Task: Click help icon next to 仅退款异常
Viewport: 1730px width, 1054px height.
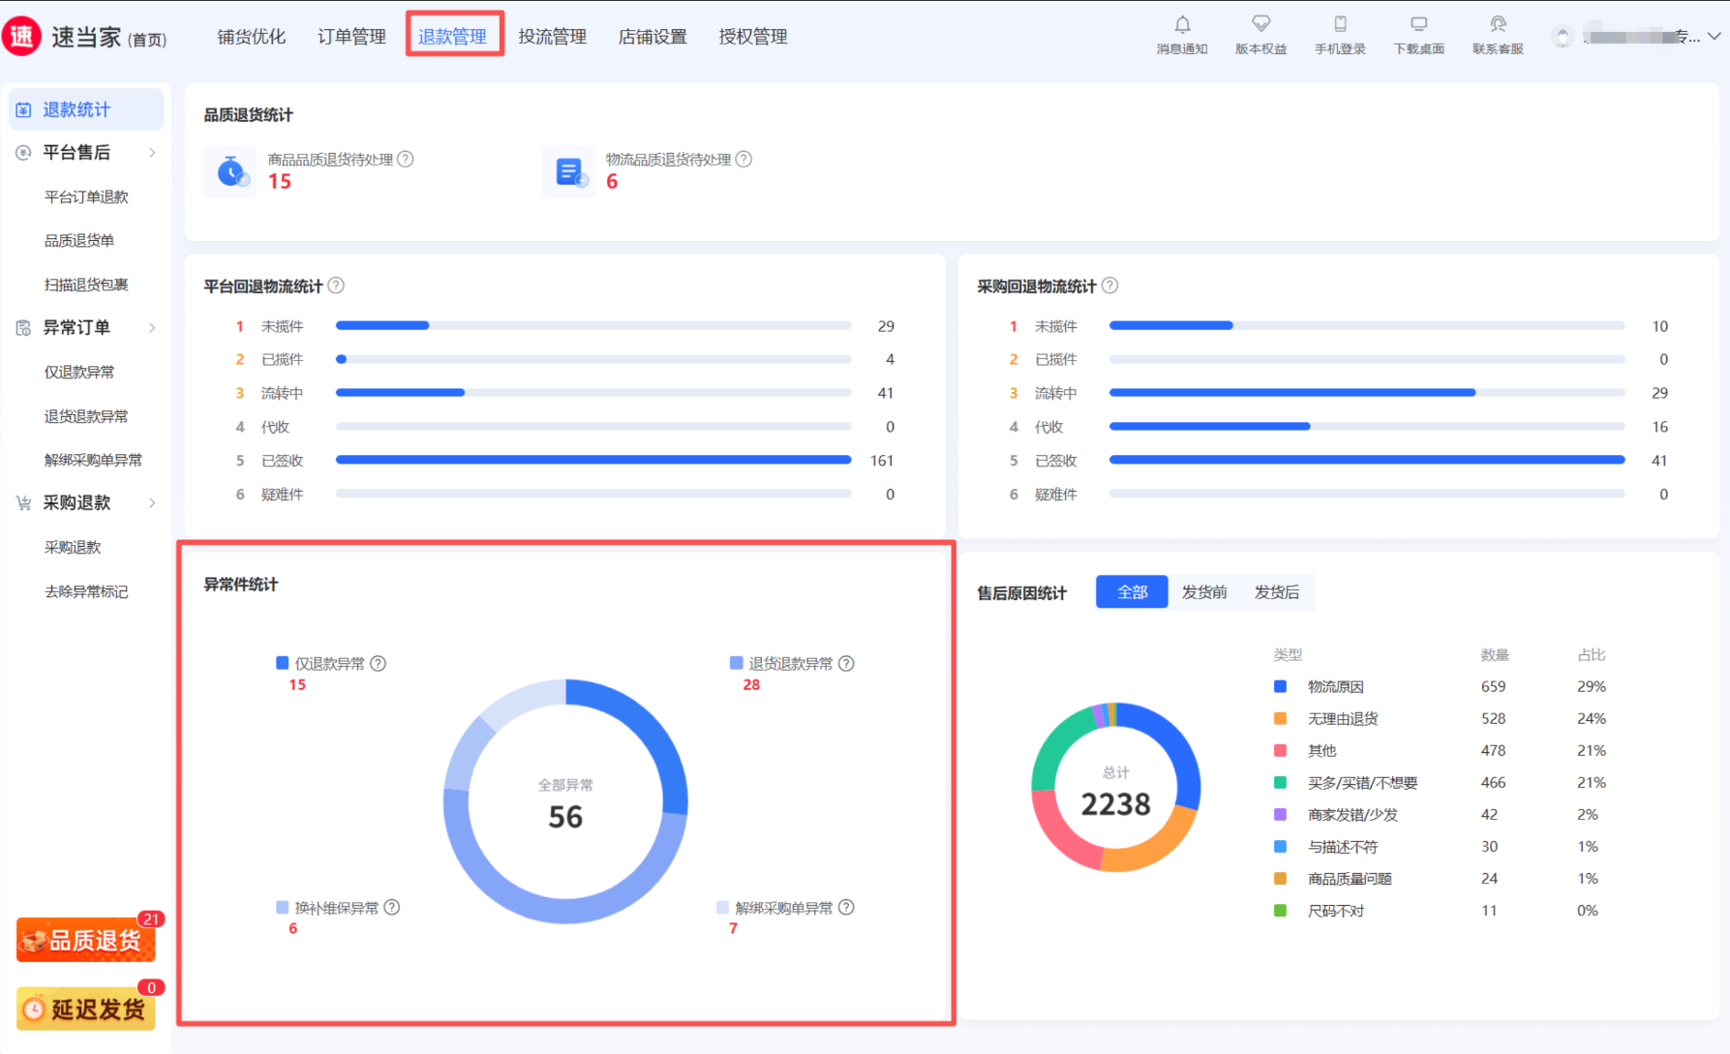Action: point(379,664)
